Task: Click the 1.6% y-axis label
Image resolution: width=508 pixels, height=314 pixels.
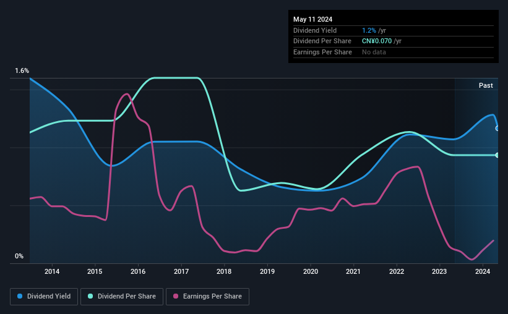Action: (22, 70)
